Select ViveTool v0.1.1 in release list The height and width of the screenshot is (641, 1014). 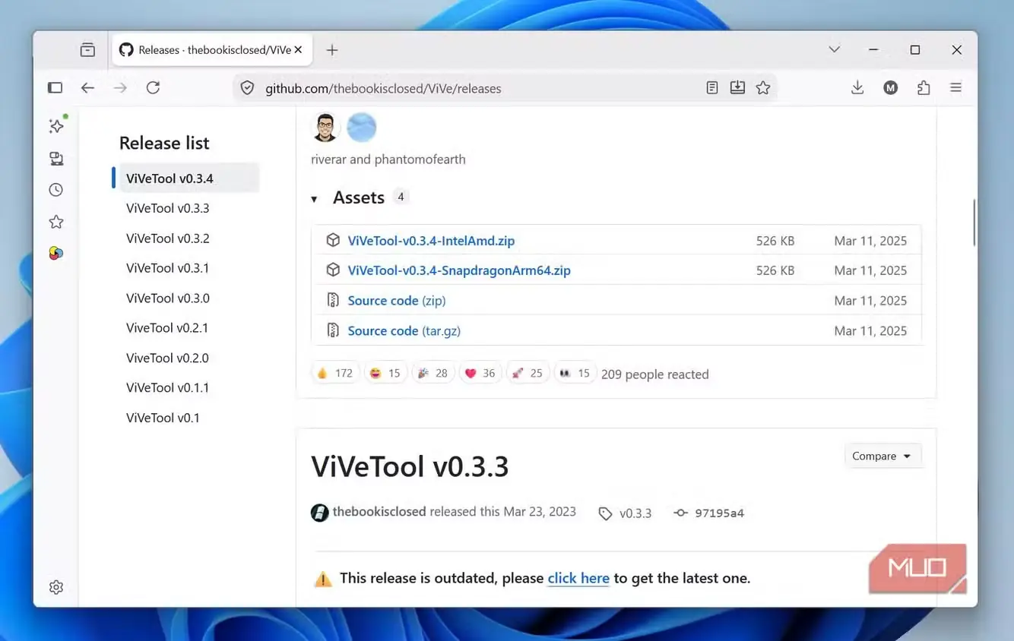point(167,387)
